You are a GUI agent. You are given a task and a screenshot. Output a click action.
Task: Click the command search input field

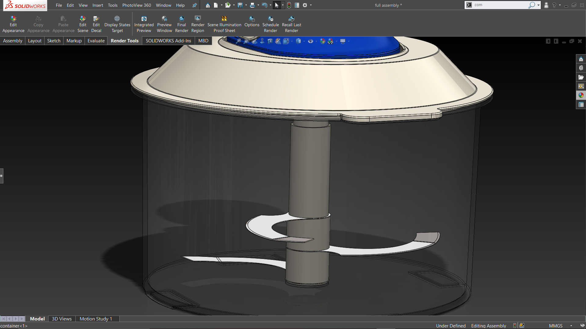[500, 5]
